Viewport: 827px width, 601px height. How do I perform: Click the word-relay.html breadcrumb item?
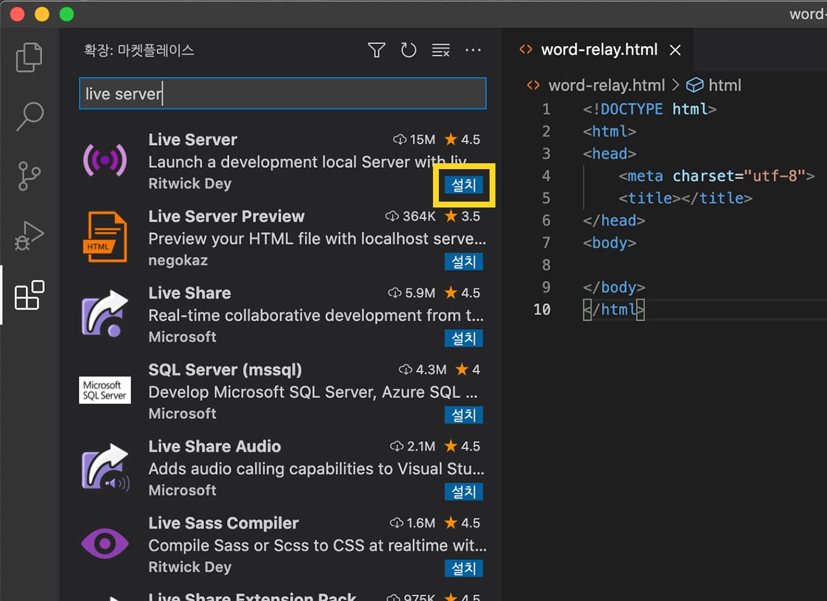tap(605, 85)
